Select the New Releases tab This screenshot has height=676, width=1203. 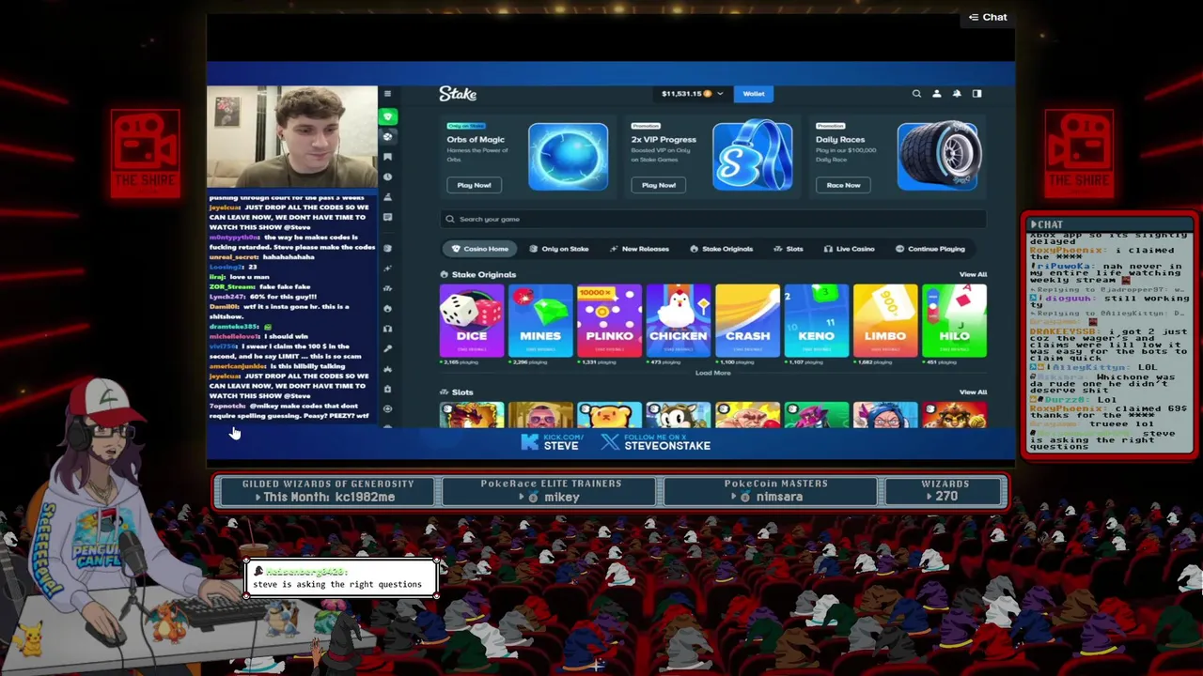(x=639, y=249)
